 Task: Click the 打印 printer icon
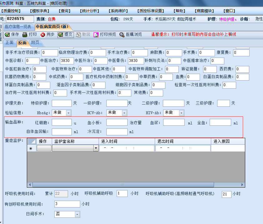click(25, 35)
